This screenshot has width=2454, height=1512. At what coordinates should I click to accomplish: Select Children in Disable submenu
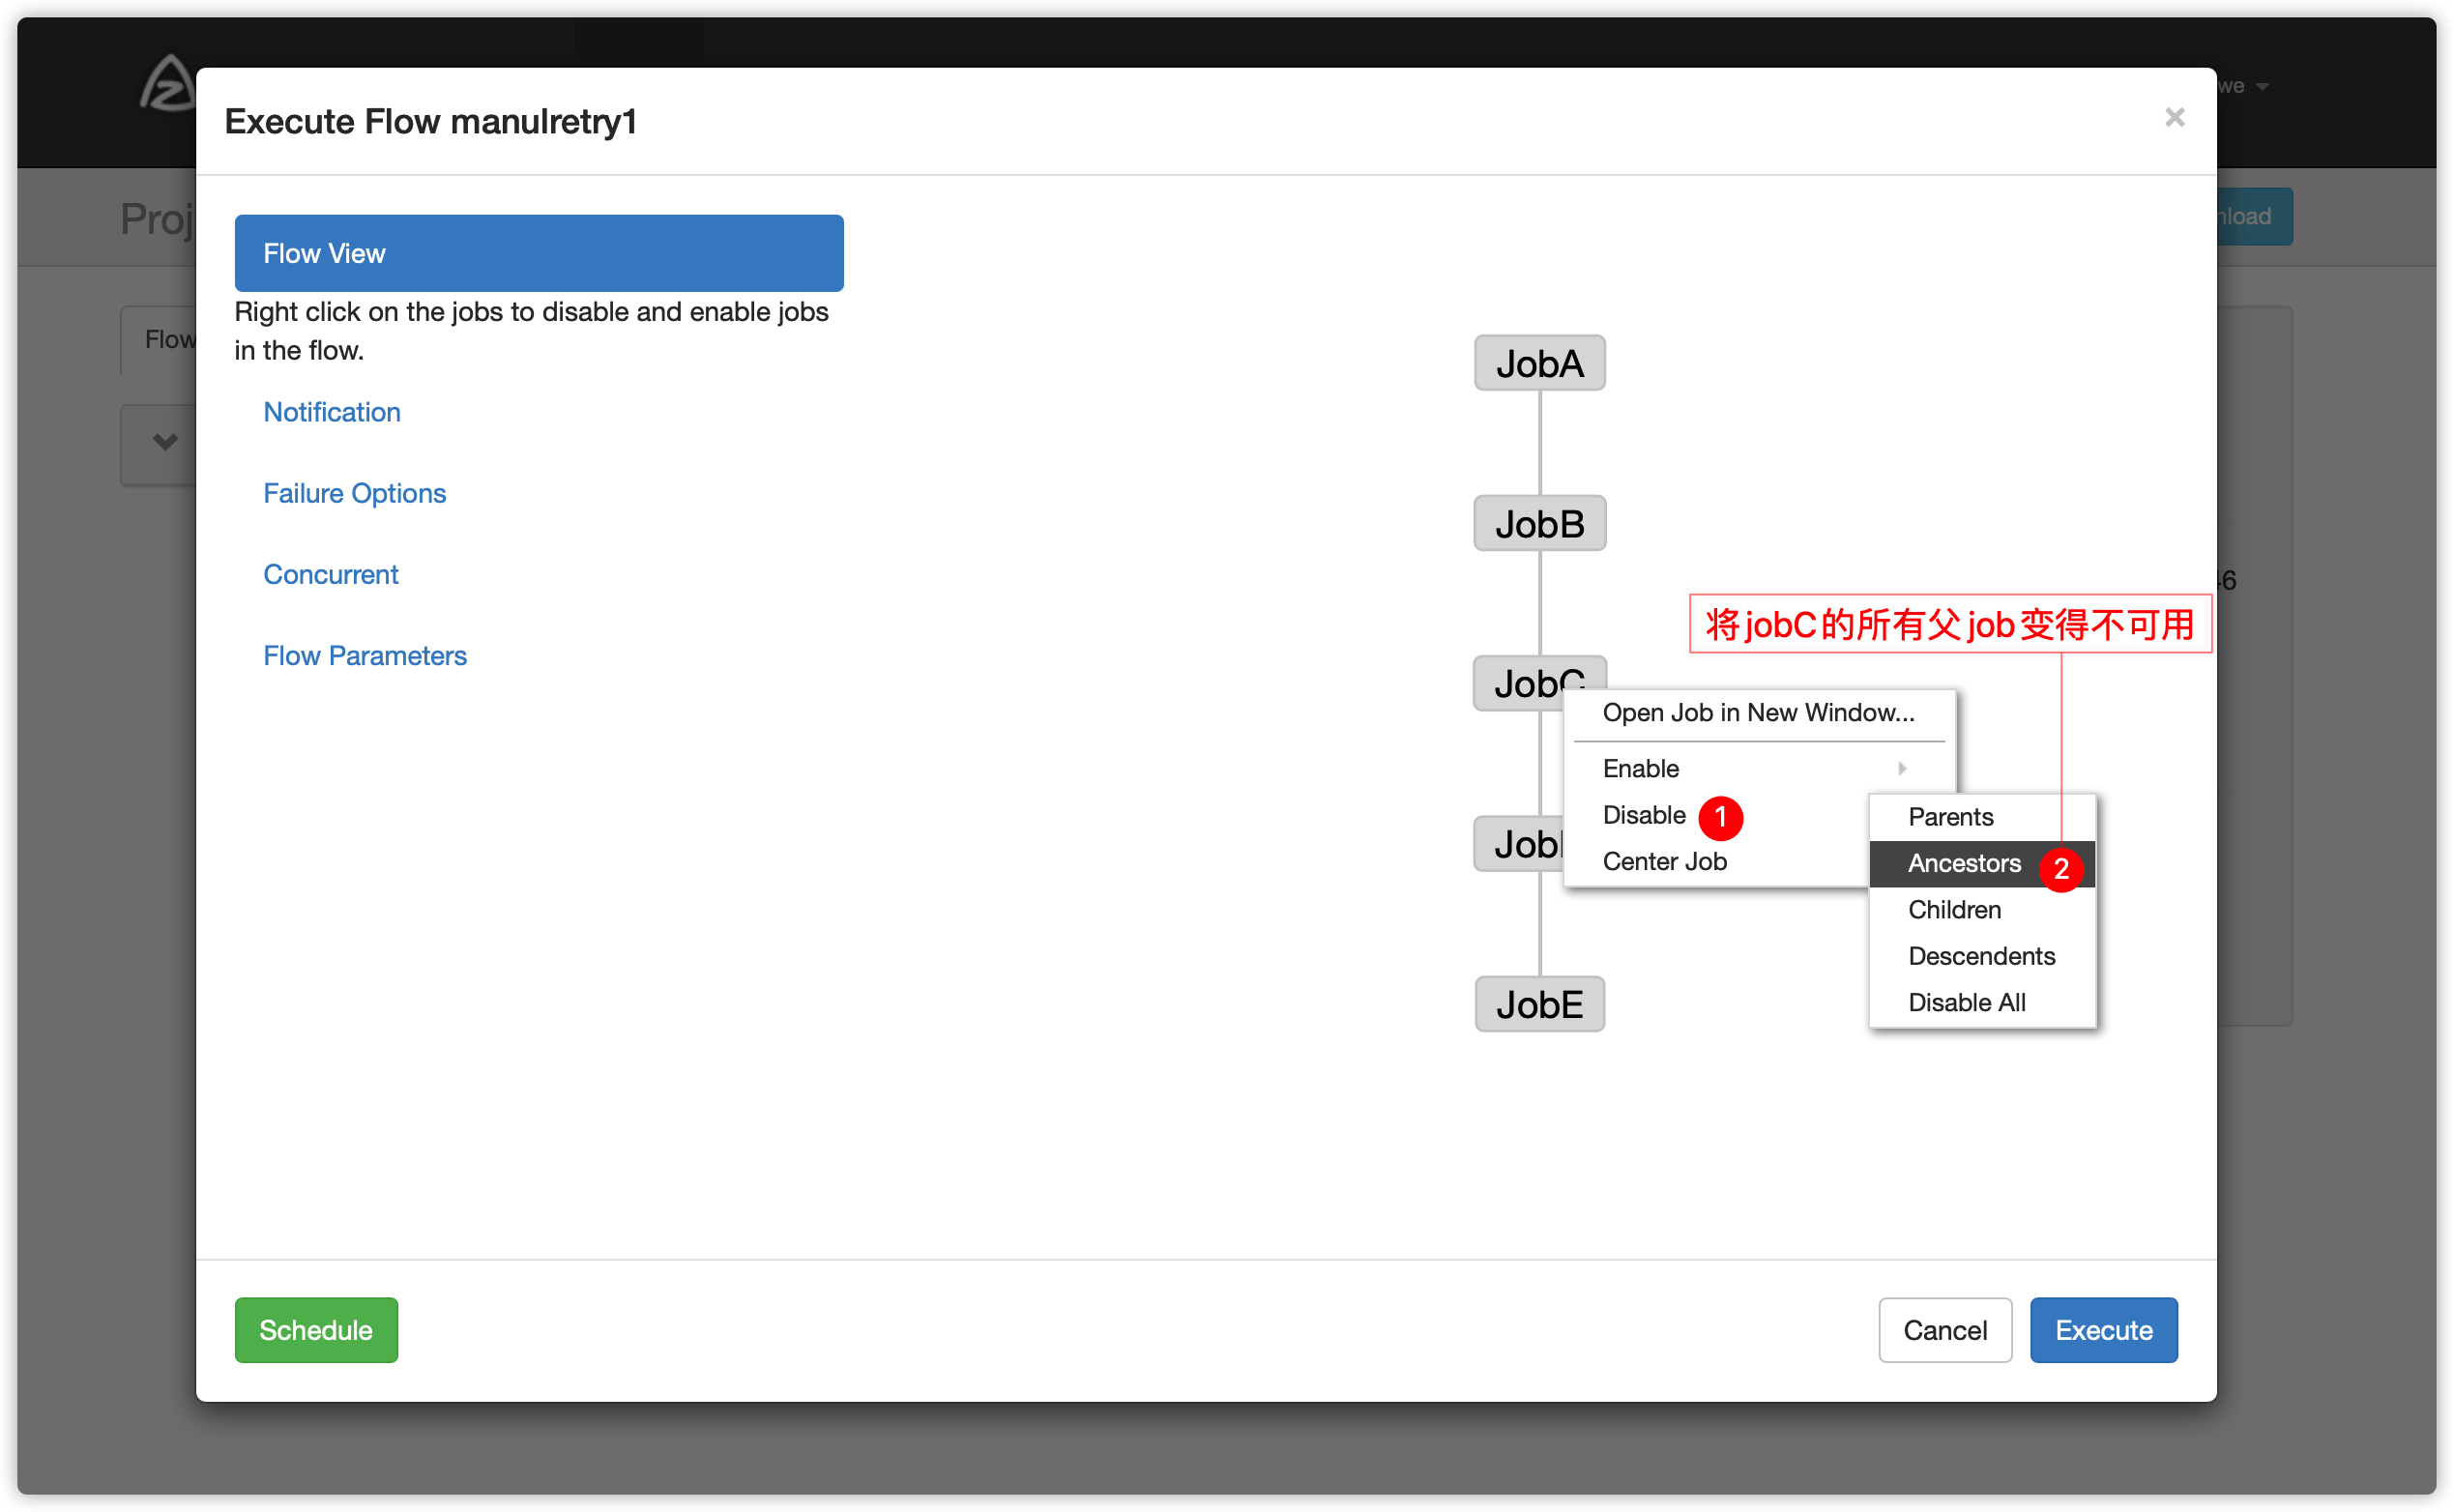click(1982, 910)
